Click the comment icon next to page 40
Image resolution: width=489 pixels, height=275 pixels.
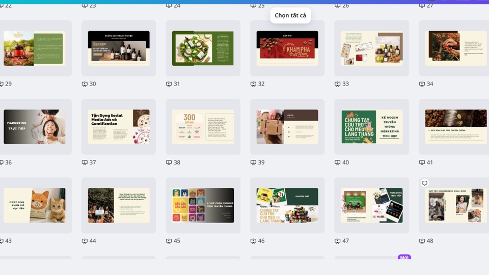(337, 162)
